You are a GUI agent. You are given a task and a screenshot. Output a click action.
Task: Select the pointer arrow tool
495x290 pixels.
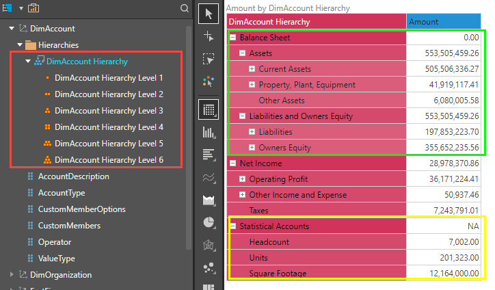(x=209, y=12)
